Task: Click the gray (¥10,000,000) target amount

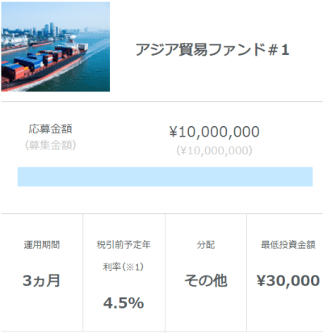Action: [x=215, y=150]
